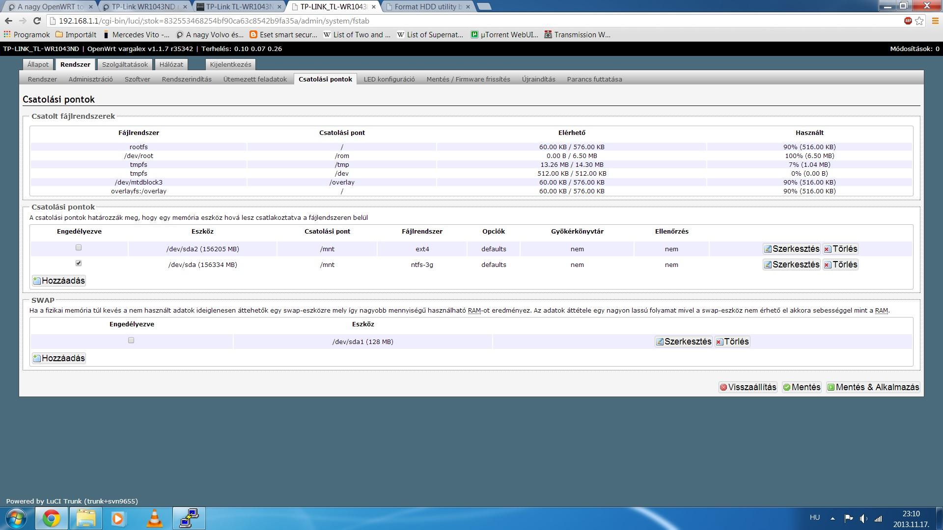Enable the /dev/sda1 swap checkbox
943x530 pixels.
click(131, 341)
